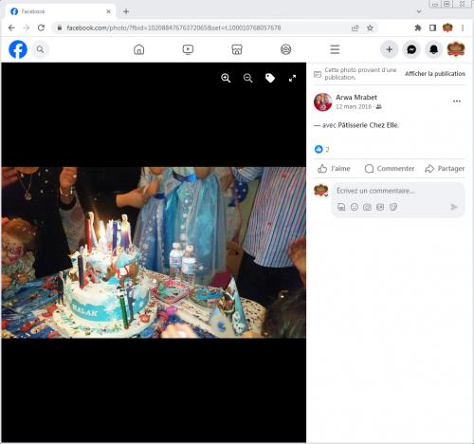Zoom out of the photo
474x444 pixels.
click(x=248, y=78)
